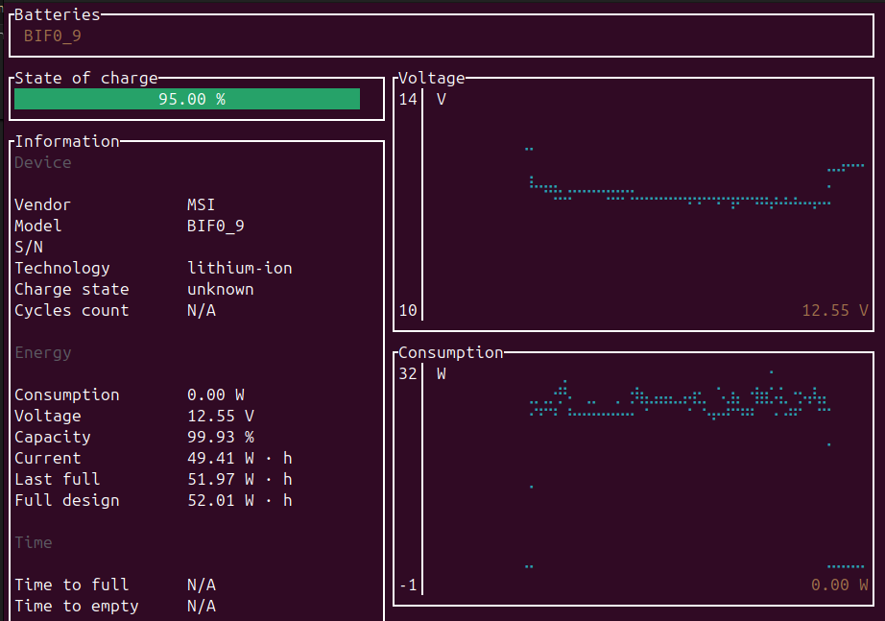This screenshot has width=885, height=621.
Task: Click the Energy section header
Action: [x=43, y=353]
